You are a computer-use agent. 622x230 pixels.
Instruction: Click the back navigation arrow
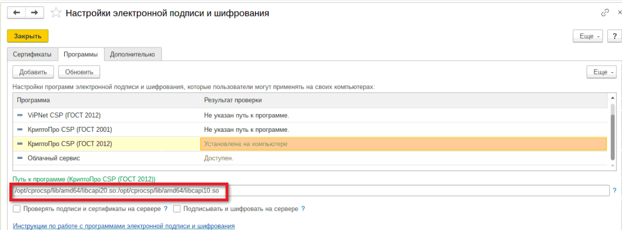click(16, 12)
